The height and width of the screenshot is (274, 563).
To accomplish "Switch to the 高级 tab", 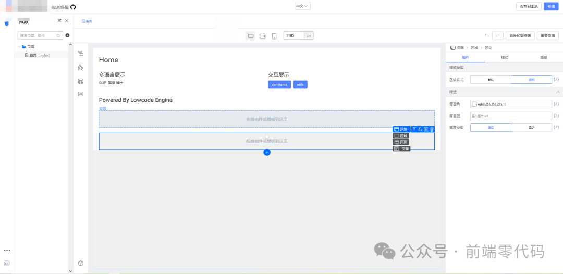I will click(x=544, y=57).
